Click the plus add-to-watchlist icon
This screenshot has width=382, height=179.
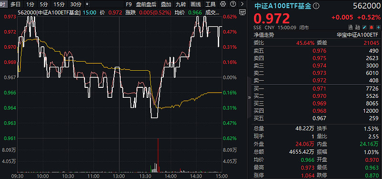tap(378, 27)
